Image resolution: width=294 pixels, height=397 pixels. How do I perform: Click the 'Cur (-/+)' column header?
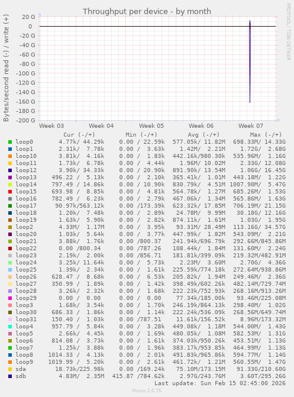click(x=79, y=135)
